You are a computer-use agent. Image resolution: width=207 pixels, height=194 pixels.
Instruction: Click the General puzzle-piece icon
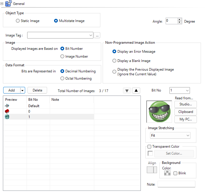pos(8,3)
